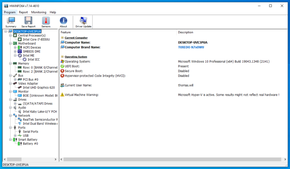The image size is (290, 169).
Task: Click the Microsoft Windows 10 Professional value
Action: [224, 61]
